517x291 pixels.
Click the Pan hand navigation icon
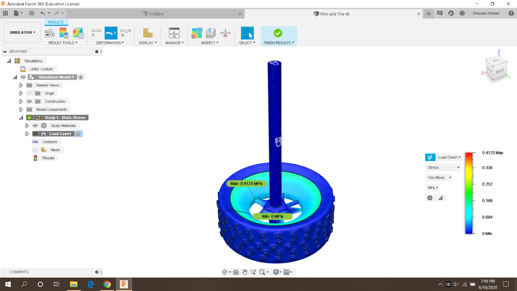click(x=244, y=272)
